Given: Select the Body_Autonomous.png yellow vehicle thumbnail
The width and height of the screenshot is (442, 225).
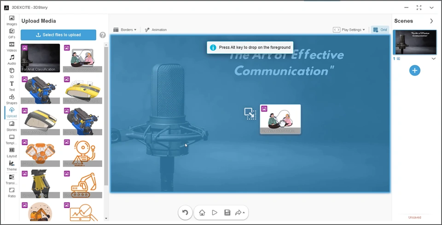Looking at the screenshot, I should 82,90.
